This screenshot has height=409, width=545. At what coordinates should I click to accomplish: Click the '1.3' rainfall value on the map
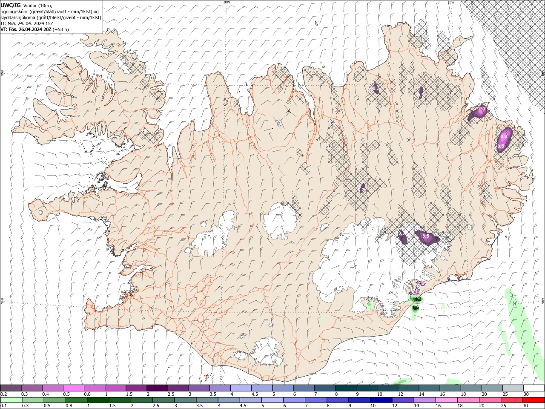[418, 300]
